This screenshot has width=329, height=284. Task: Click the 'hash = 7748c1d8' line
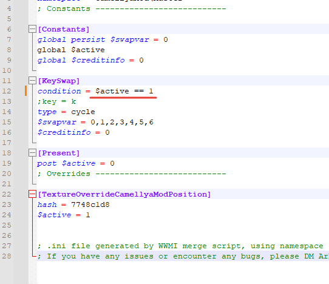(73, 205)
